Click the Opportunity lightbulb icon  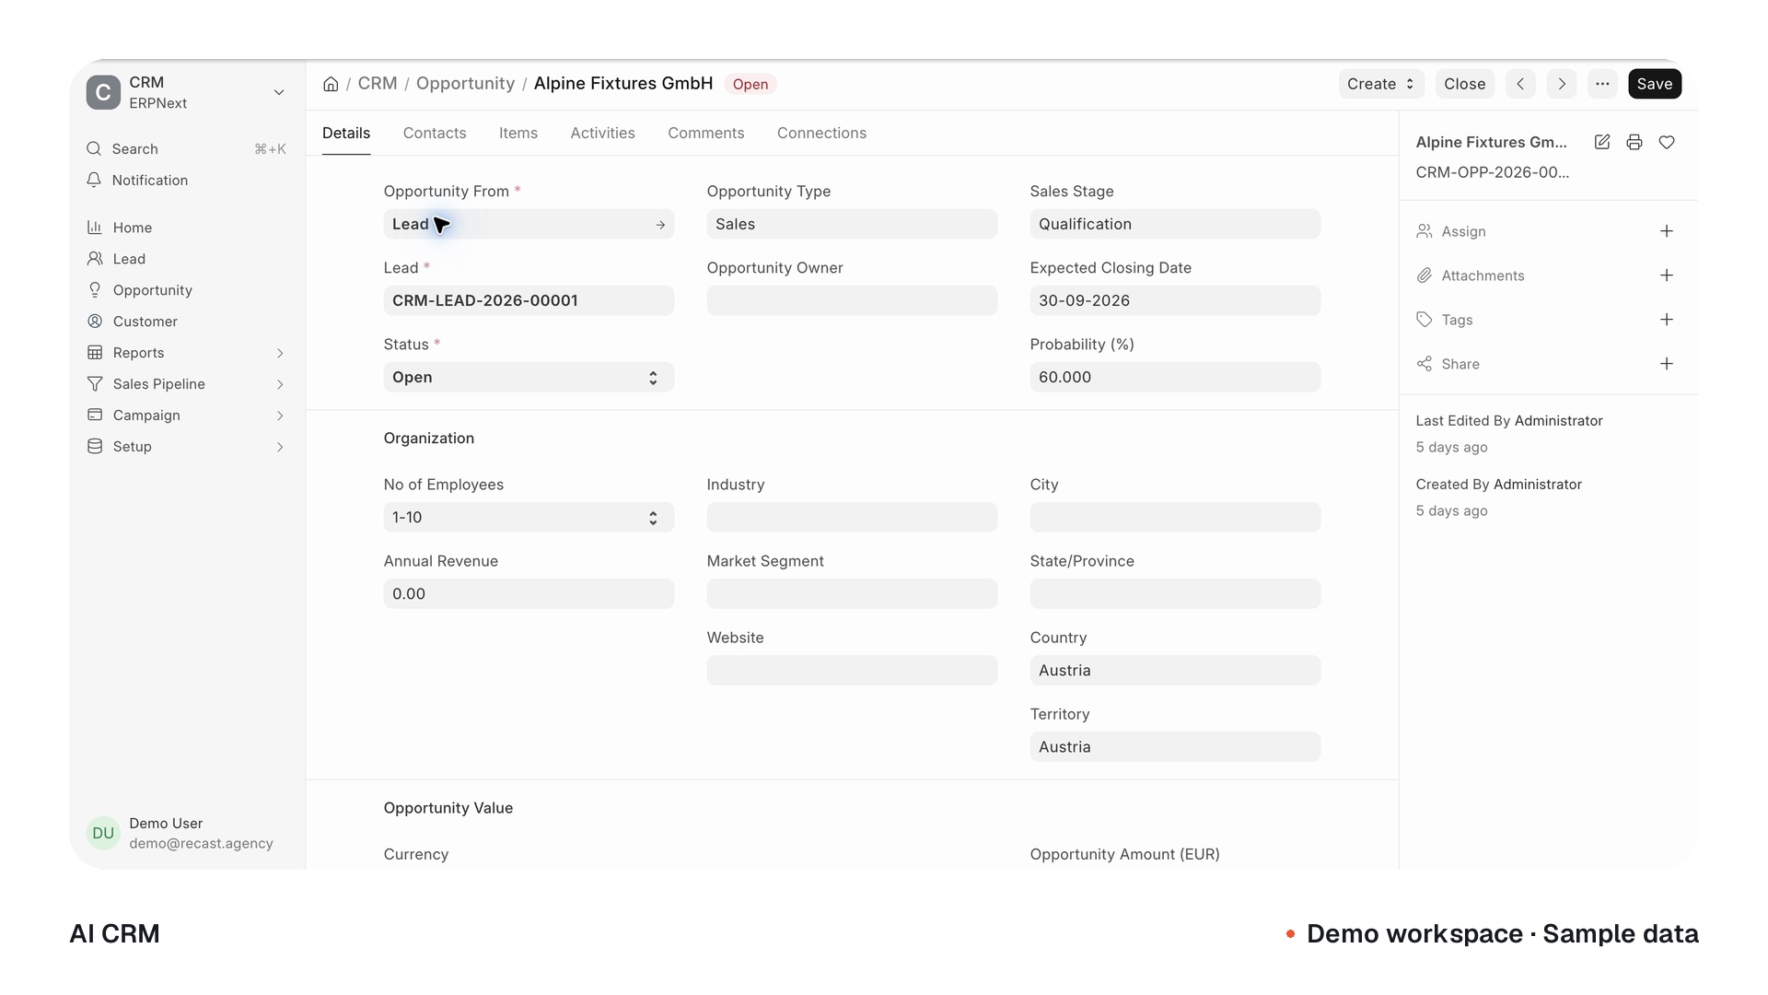click(95, 289)
